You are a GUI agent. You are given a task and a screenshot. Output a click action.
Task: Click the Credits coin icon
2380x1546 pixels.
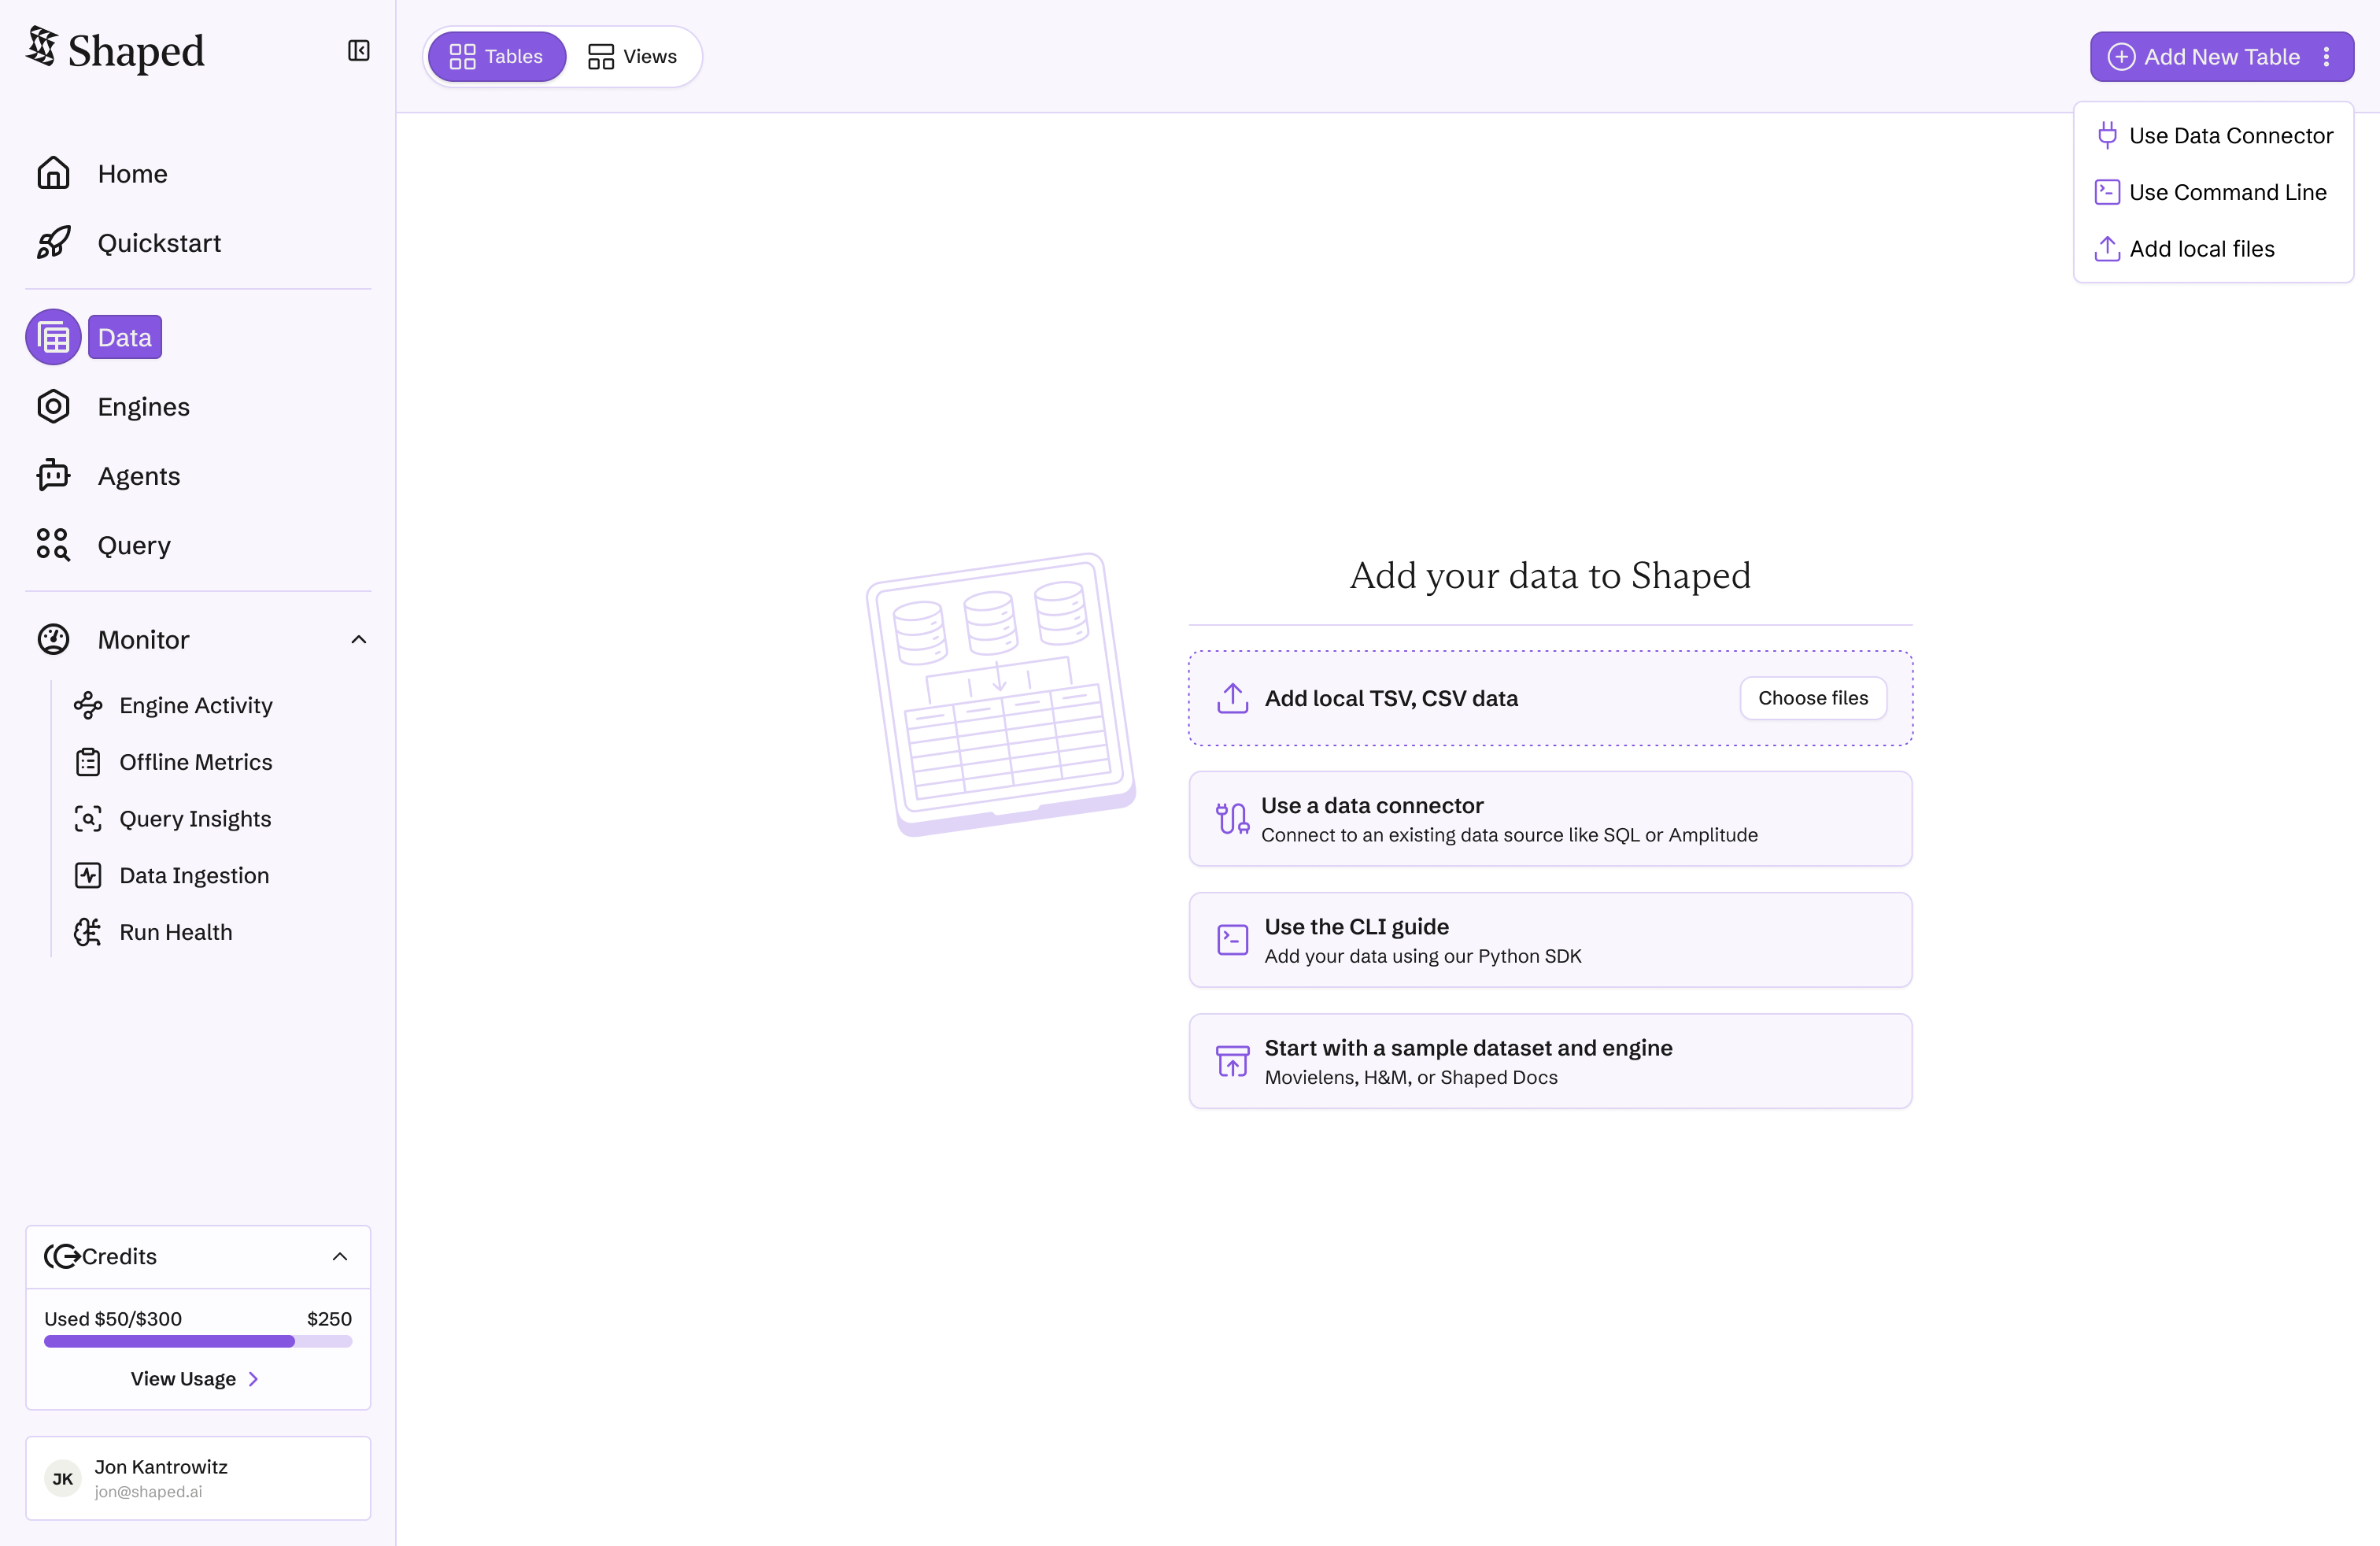(x=62, y=1256)
